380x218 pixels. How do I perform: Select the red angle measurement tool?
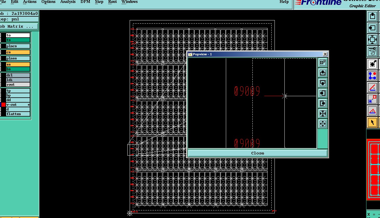pyautogui.click(x=372, y=87)
